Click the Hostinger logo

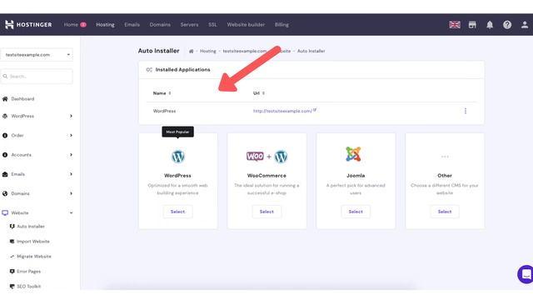point(28,24)
